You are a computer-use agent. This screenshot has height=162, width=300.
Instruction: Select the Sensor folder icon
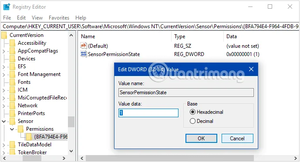click(x=13, y=121)
